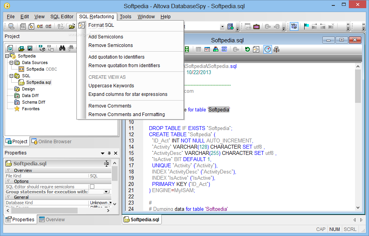Click the green refresh arrow in editor toolbar
This screenshot has height=236, width=369.
(247, 49)
